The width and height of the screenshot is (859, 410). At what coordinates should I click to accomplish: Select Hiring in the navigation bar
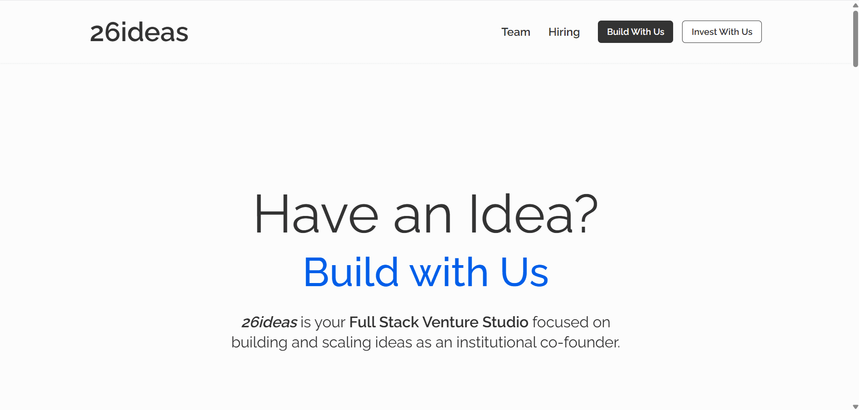click(x=564, y=32)
